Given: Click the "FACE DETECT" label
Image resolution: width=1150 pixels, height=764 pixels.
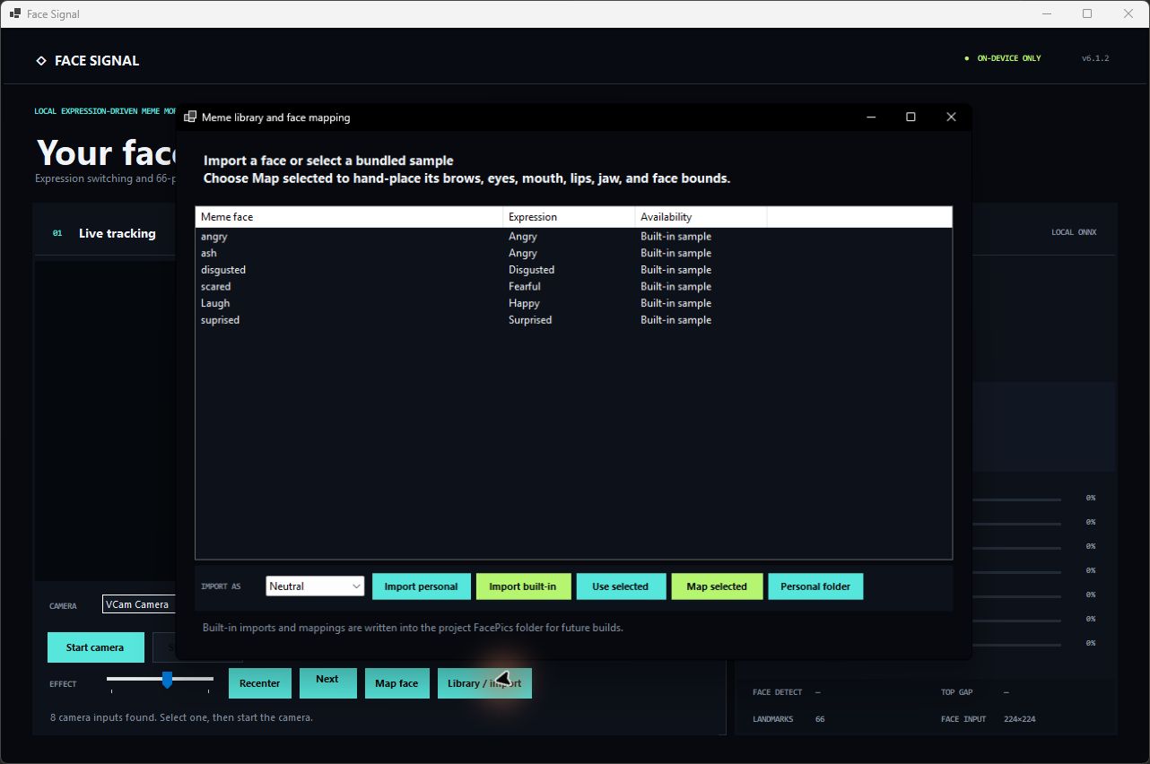Looking at the screenshot, I should coord(778,692).
